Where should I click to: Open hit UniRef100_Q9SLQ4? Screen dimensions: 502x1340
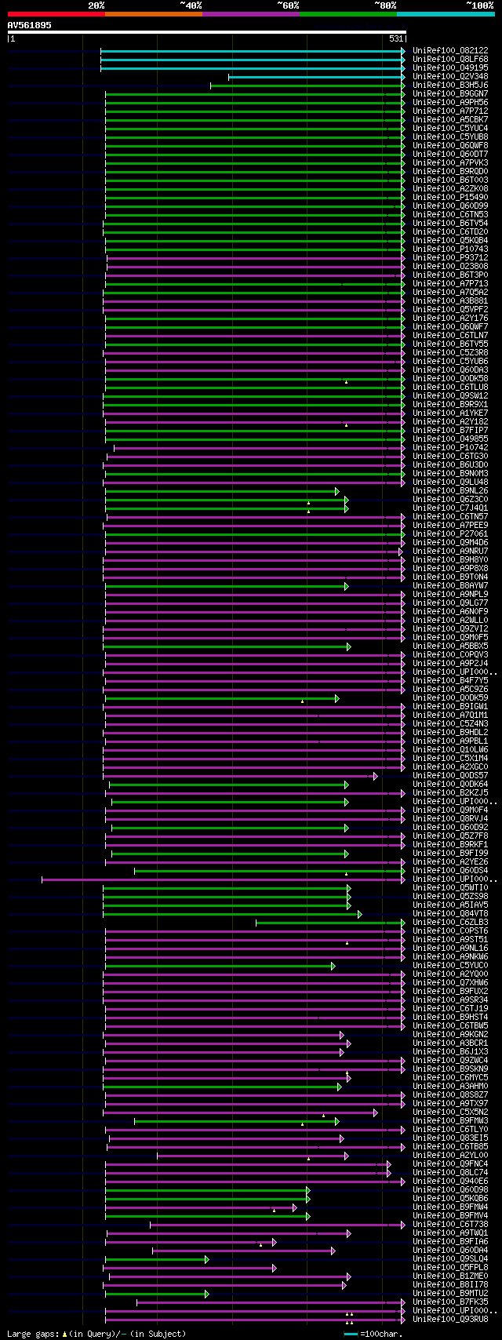[x=450, y=1258]
